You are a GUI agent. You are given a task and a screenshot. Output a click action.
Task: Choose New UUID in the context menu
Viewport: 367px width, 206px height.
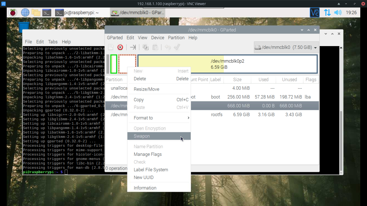(x=159, y=177)
